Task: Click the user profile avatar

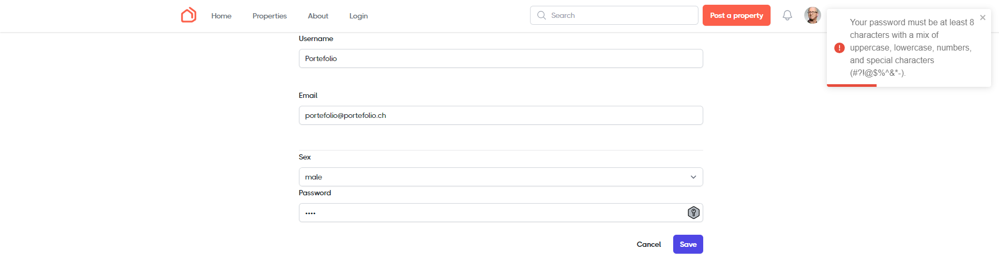Action: 812,15
